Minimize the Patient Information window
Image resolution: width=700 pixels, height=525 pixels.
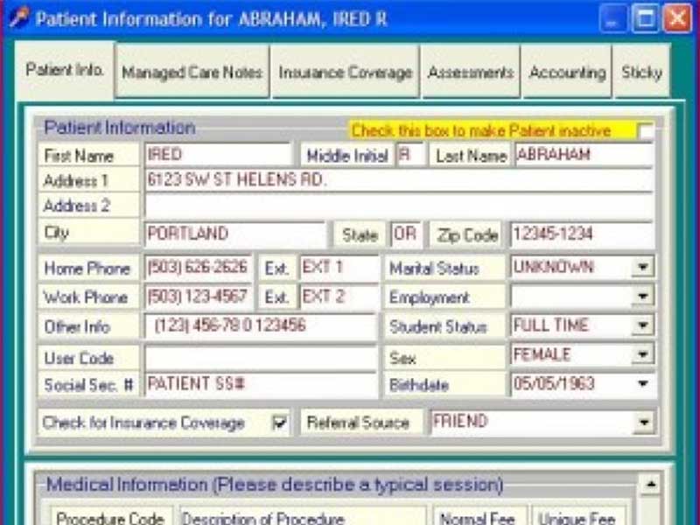coord(613,18)
